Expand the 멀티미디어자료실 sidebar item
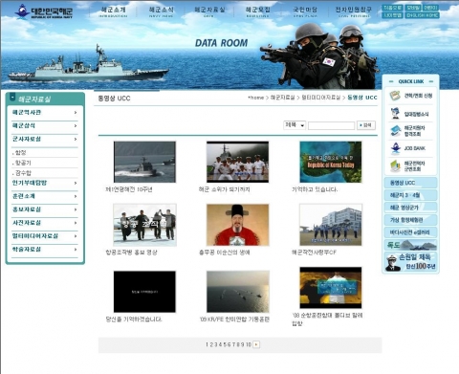 pyautogui.click(x=44, y=236)
